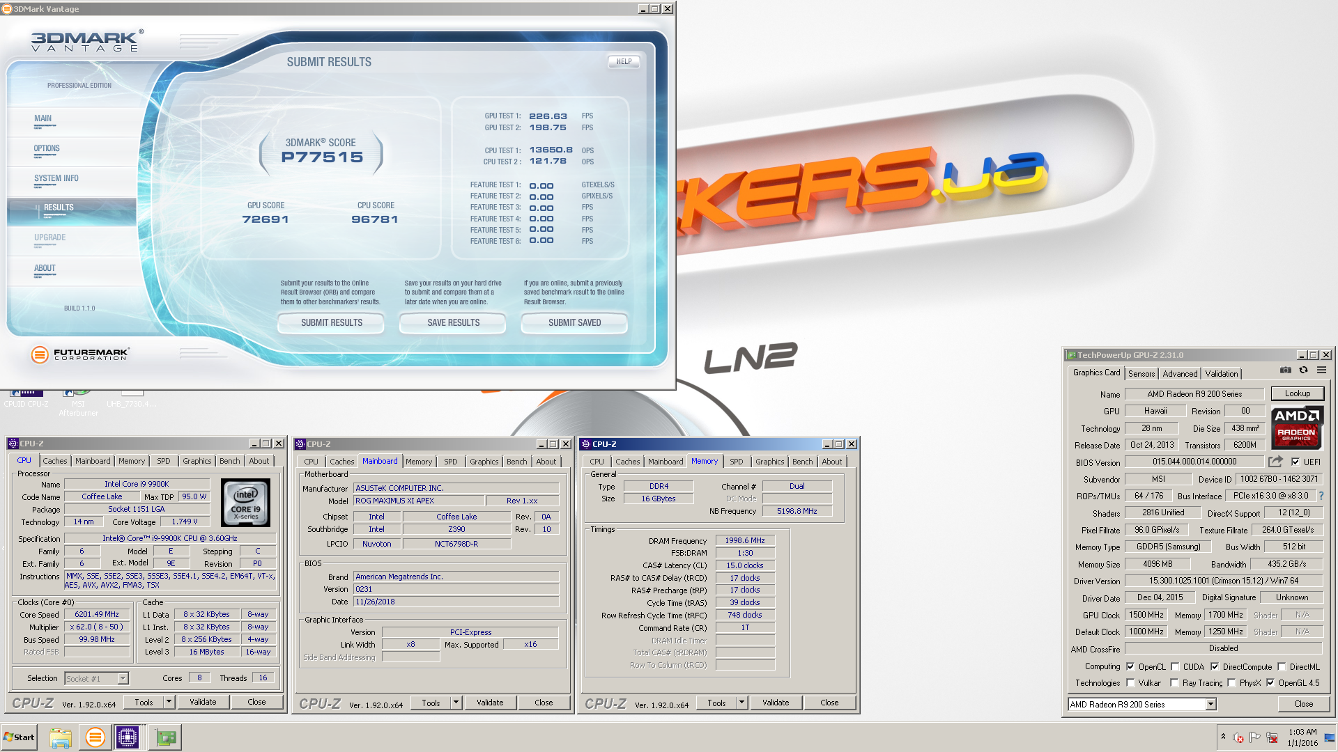Toggle the CUDA checkbox
The image size is (1338, 752).
(x=1175, y=666)
